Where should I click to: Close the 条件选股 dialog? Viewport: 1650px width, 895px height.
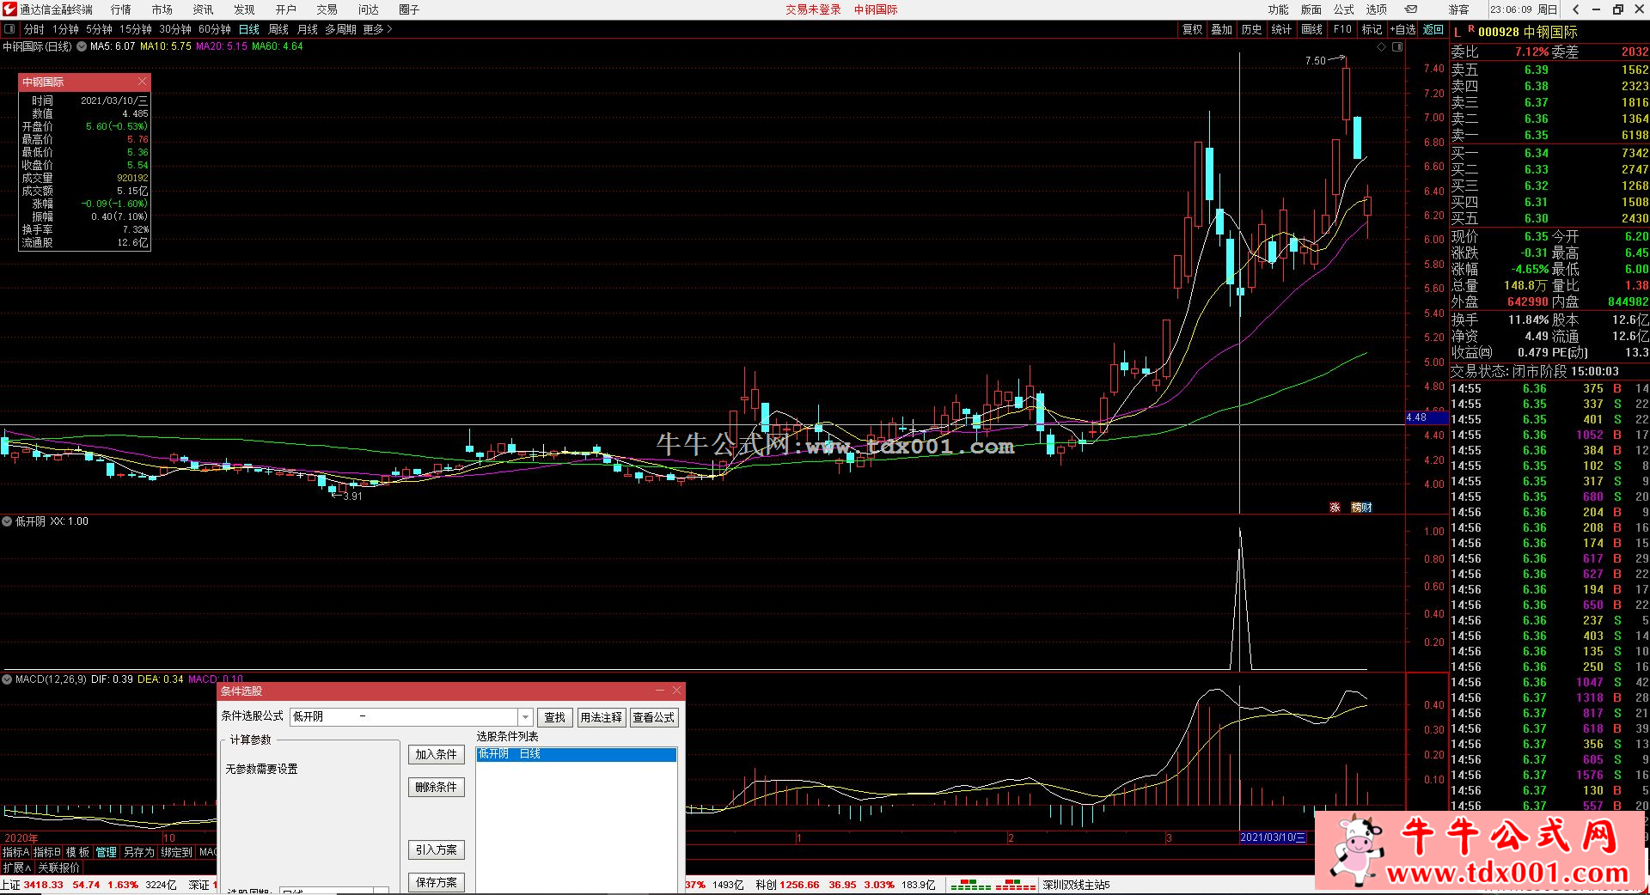coord(676,691)
